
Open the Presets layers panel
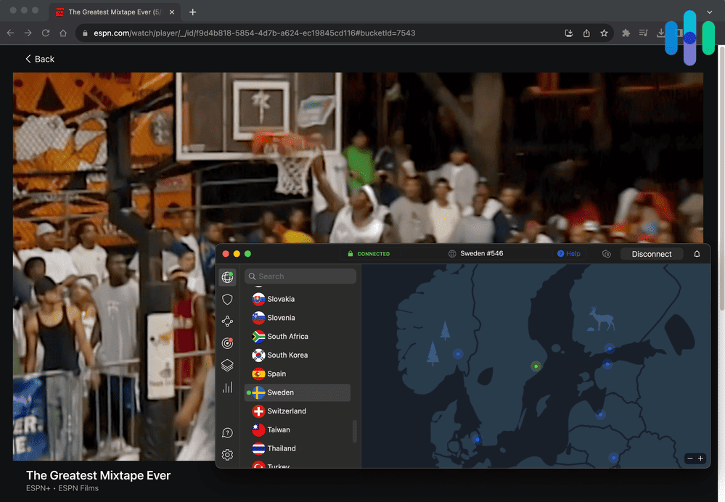pyautogui.click(x=227, y=365)
